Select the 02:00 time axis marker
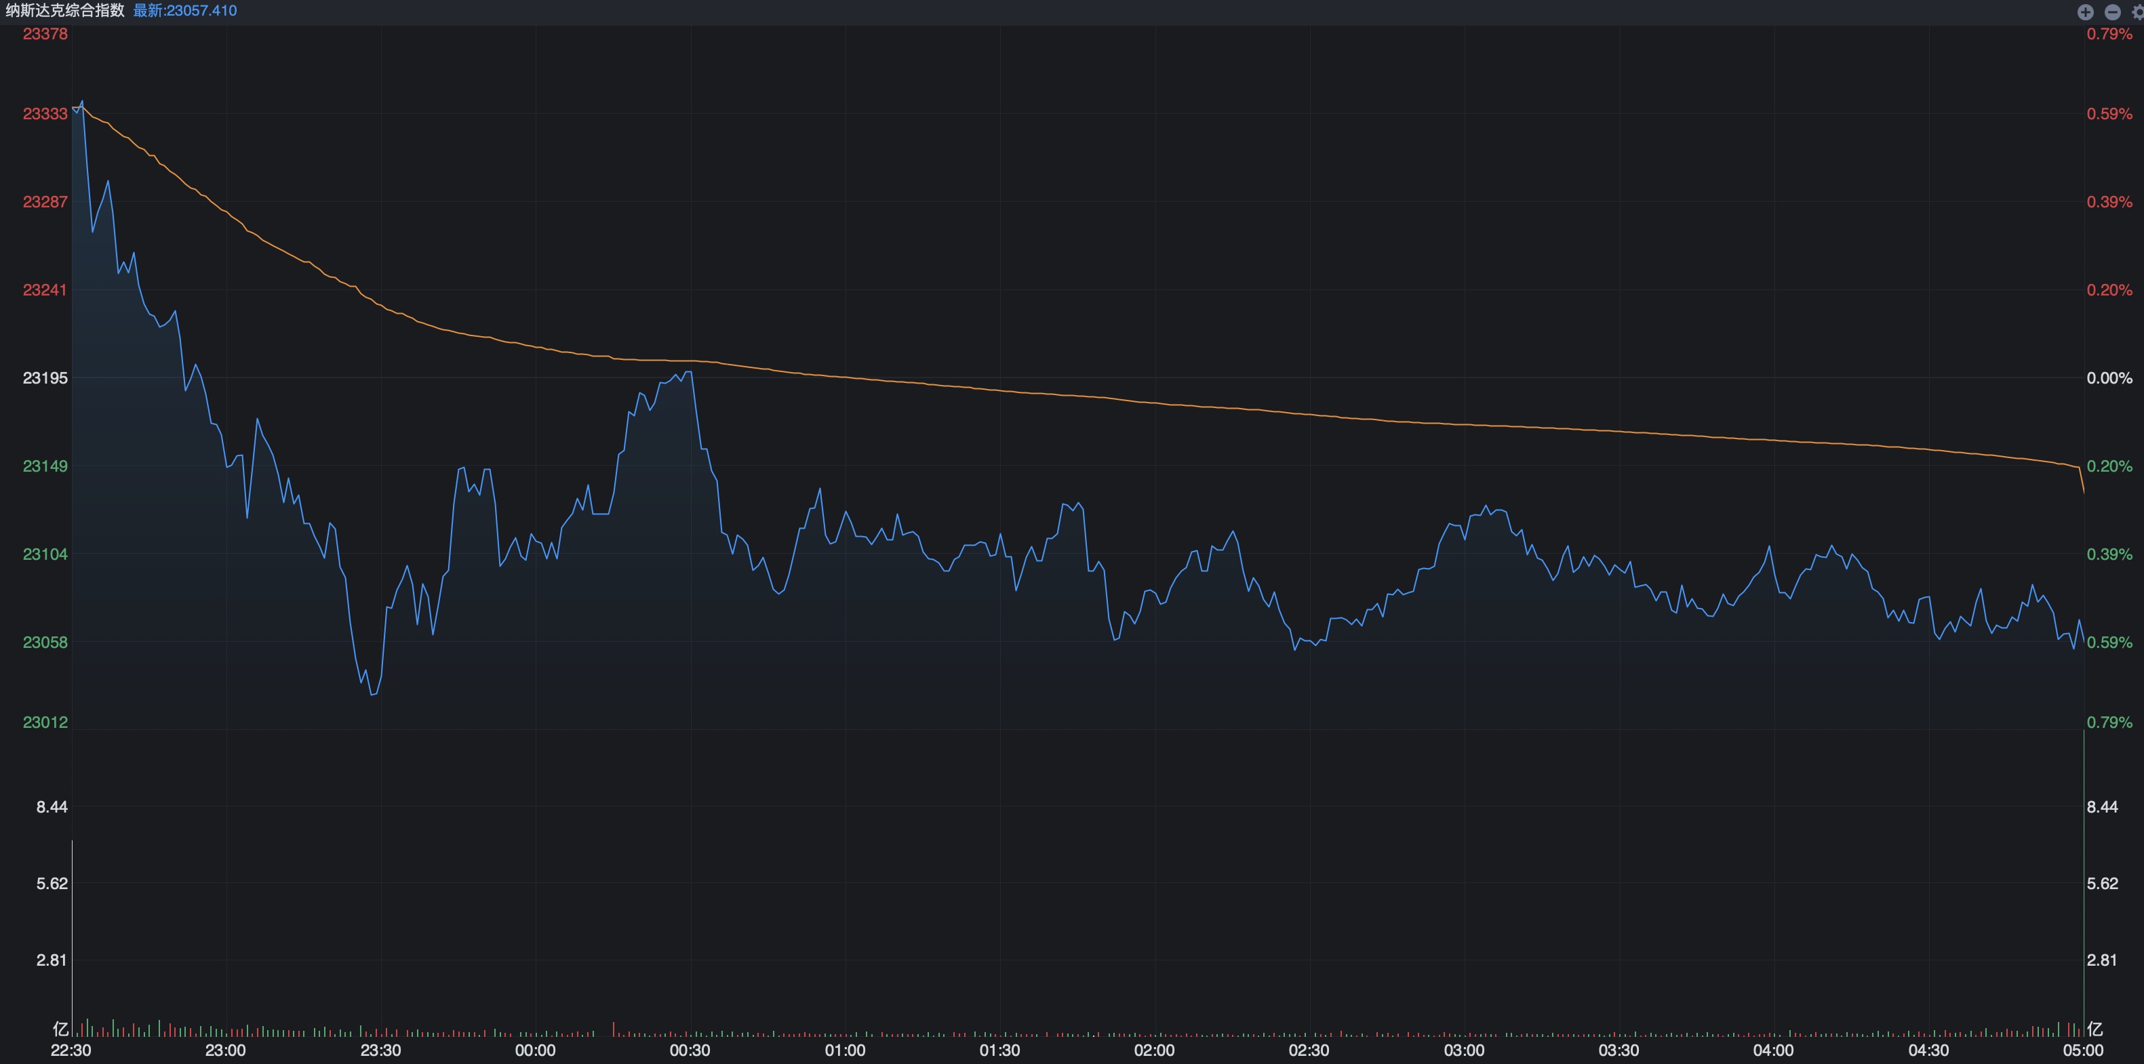This screenshot has width=2144, height=1064. (1153, 1050)
